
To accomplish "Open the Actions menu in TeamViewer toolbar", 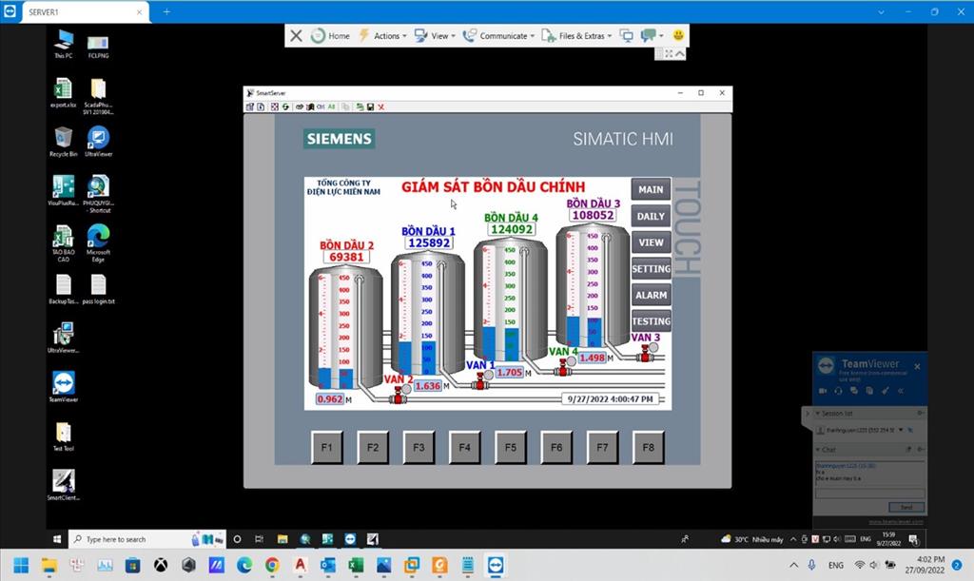I will pyautogui.click(x=382, y=36).
